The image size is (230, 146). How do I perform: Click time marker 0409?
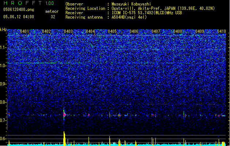click(200, 31)
